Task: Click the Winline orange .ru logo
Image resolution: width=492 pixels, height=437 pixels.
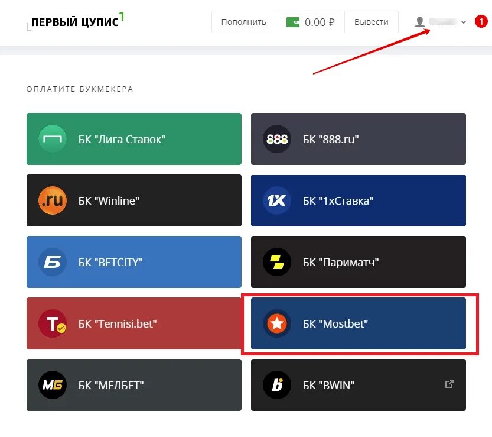Action: pos(53,200)
